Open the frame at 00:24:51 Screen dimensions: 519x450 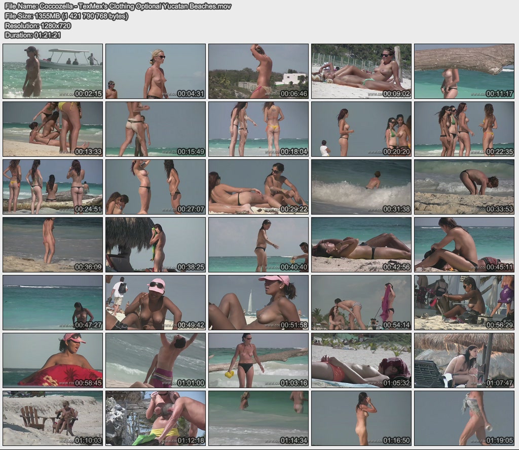(x=53, y=187)
